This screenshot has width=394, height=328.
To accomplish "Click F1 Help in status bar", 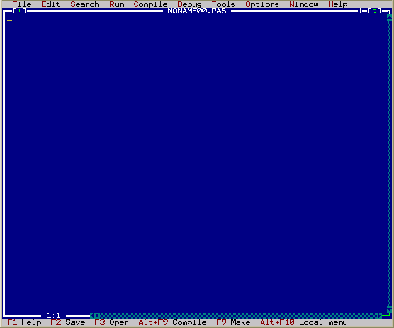I will tap(24, 322).
